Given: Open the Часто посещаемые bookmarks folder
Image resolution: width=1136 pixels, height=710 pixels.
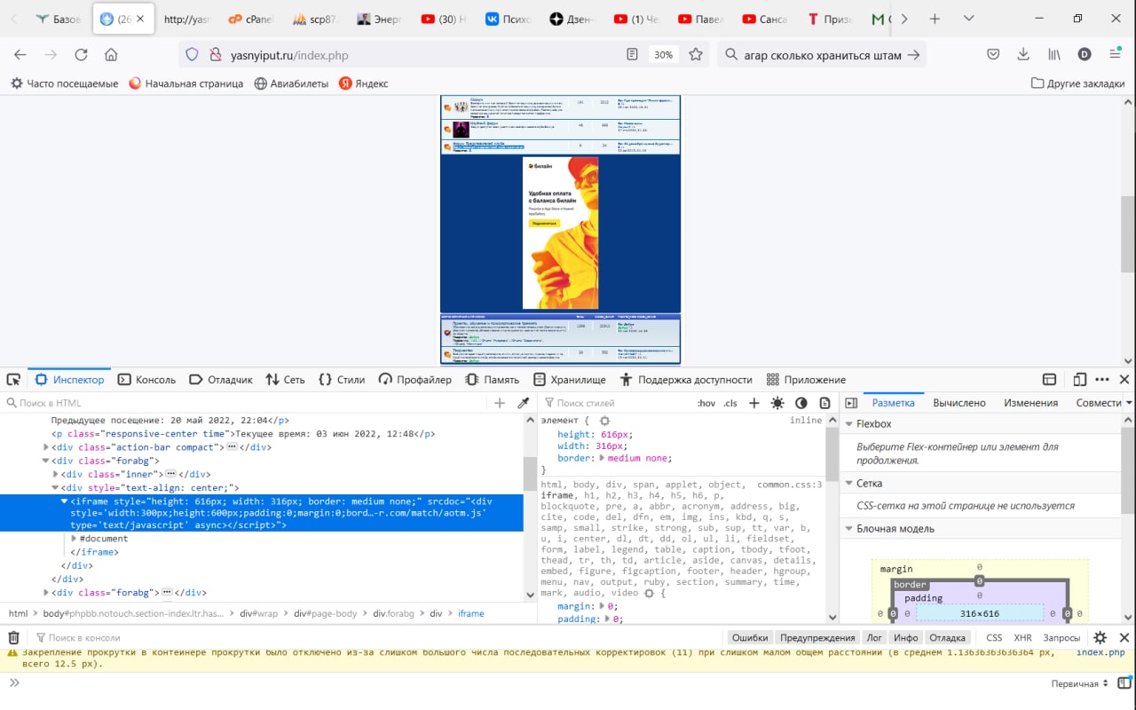Looking at the screenshot, I should [64, 83].
